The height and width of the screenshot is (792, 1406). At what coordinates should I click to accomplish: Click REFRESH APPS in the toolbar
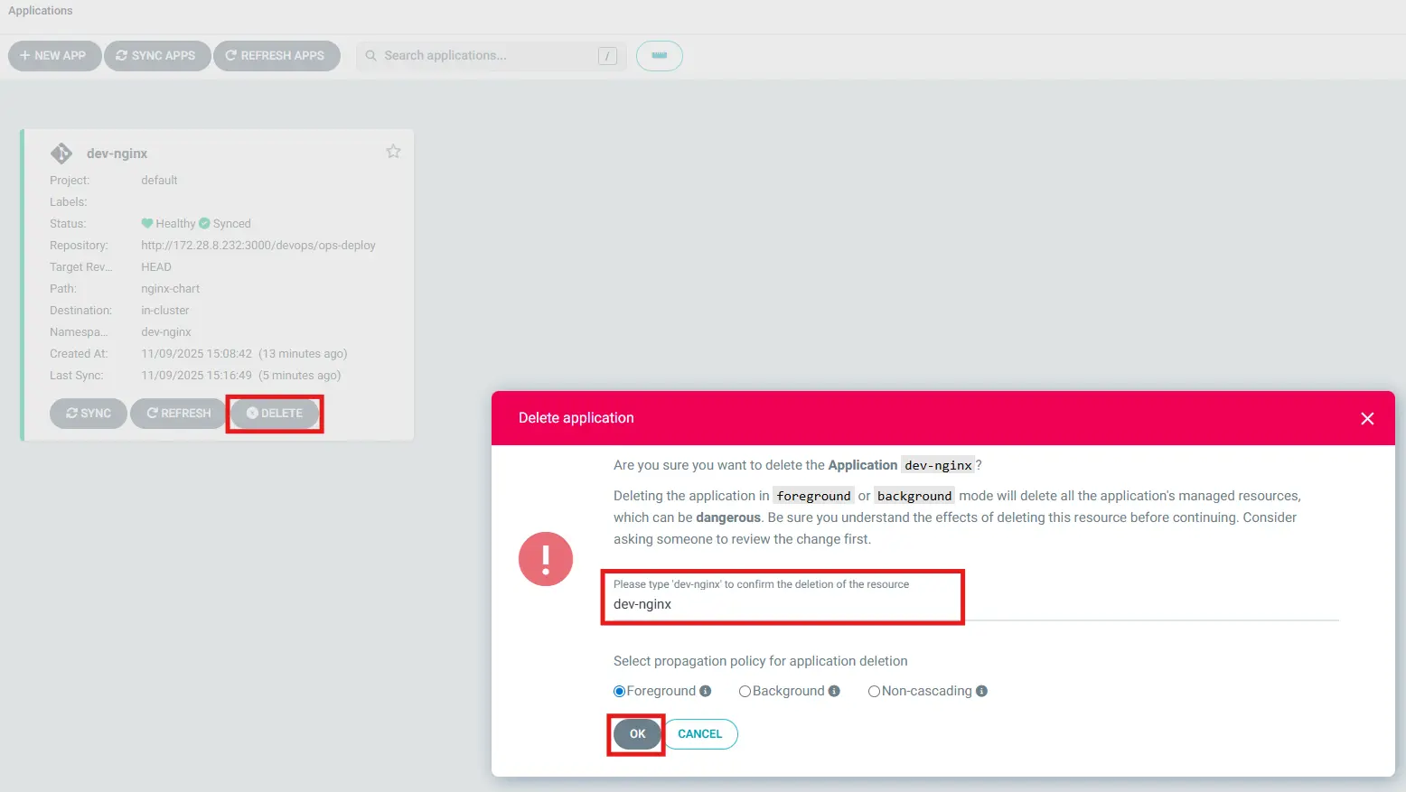tap(277, 55)
